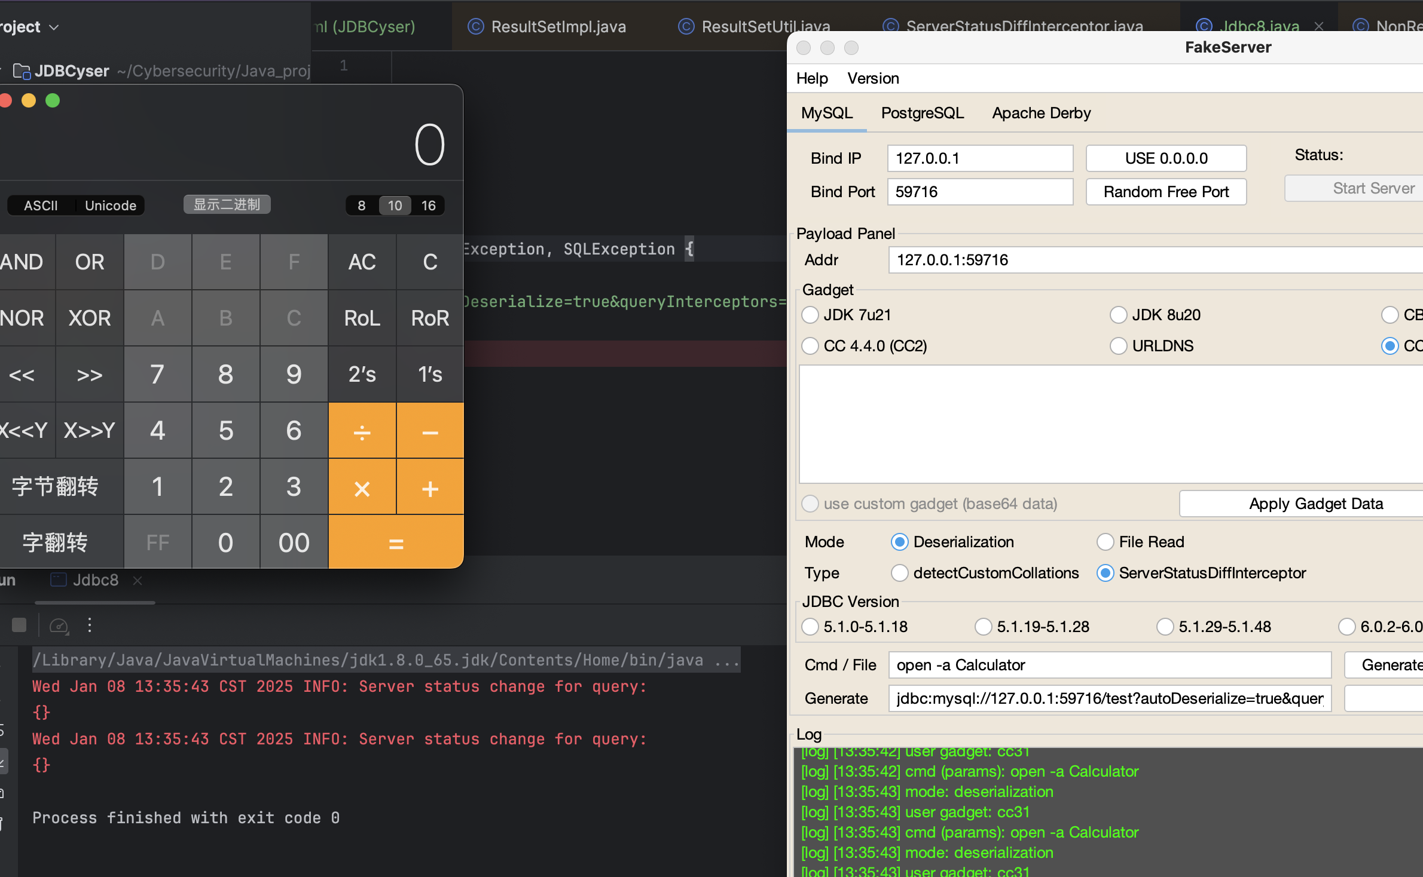
Task: Click the JDBCyser project folder icon
Action: (22, 71)
